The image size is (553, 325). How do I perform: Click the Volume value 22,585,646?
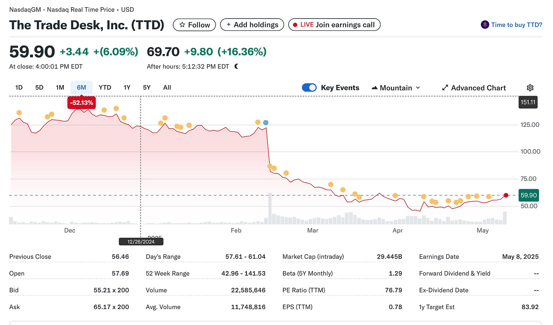(248, 290)
